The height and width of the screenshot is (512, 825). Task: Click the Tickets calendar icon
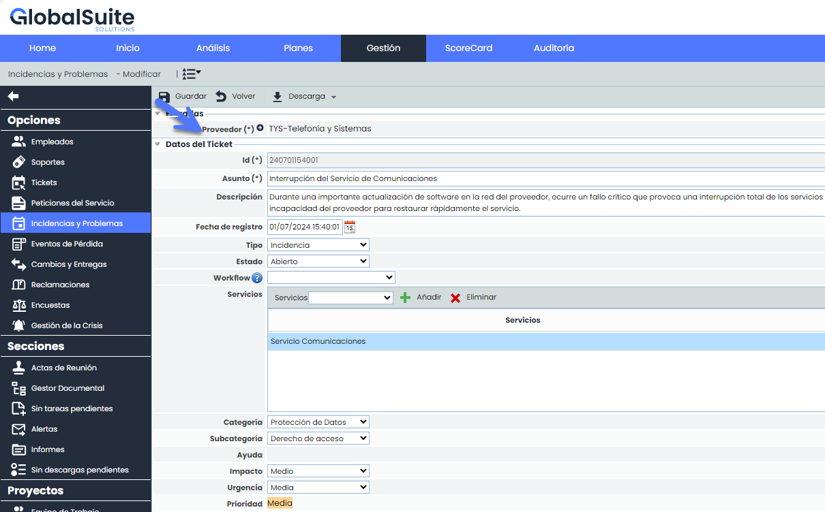(19, 182)
